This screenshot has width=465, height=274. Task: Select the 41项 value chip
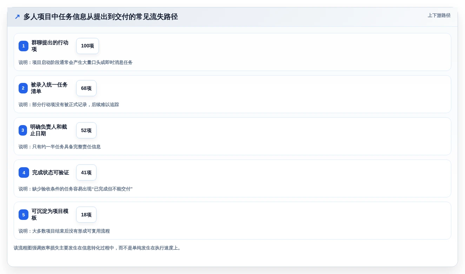tap(86, 172)
